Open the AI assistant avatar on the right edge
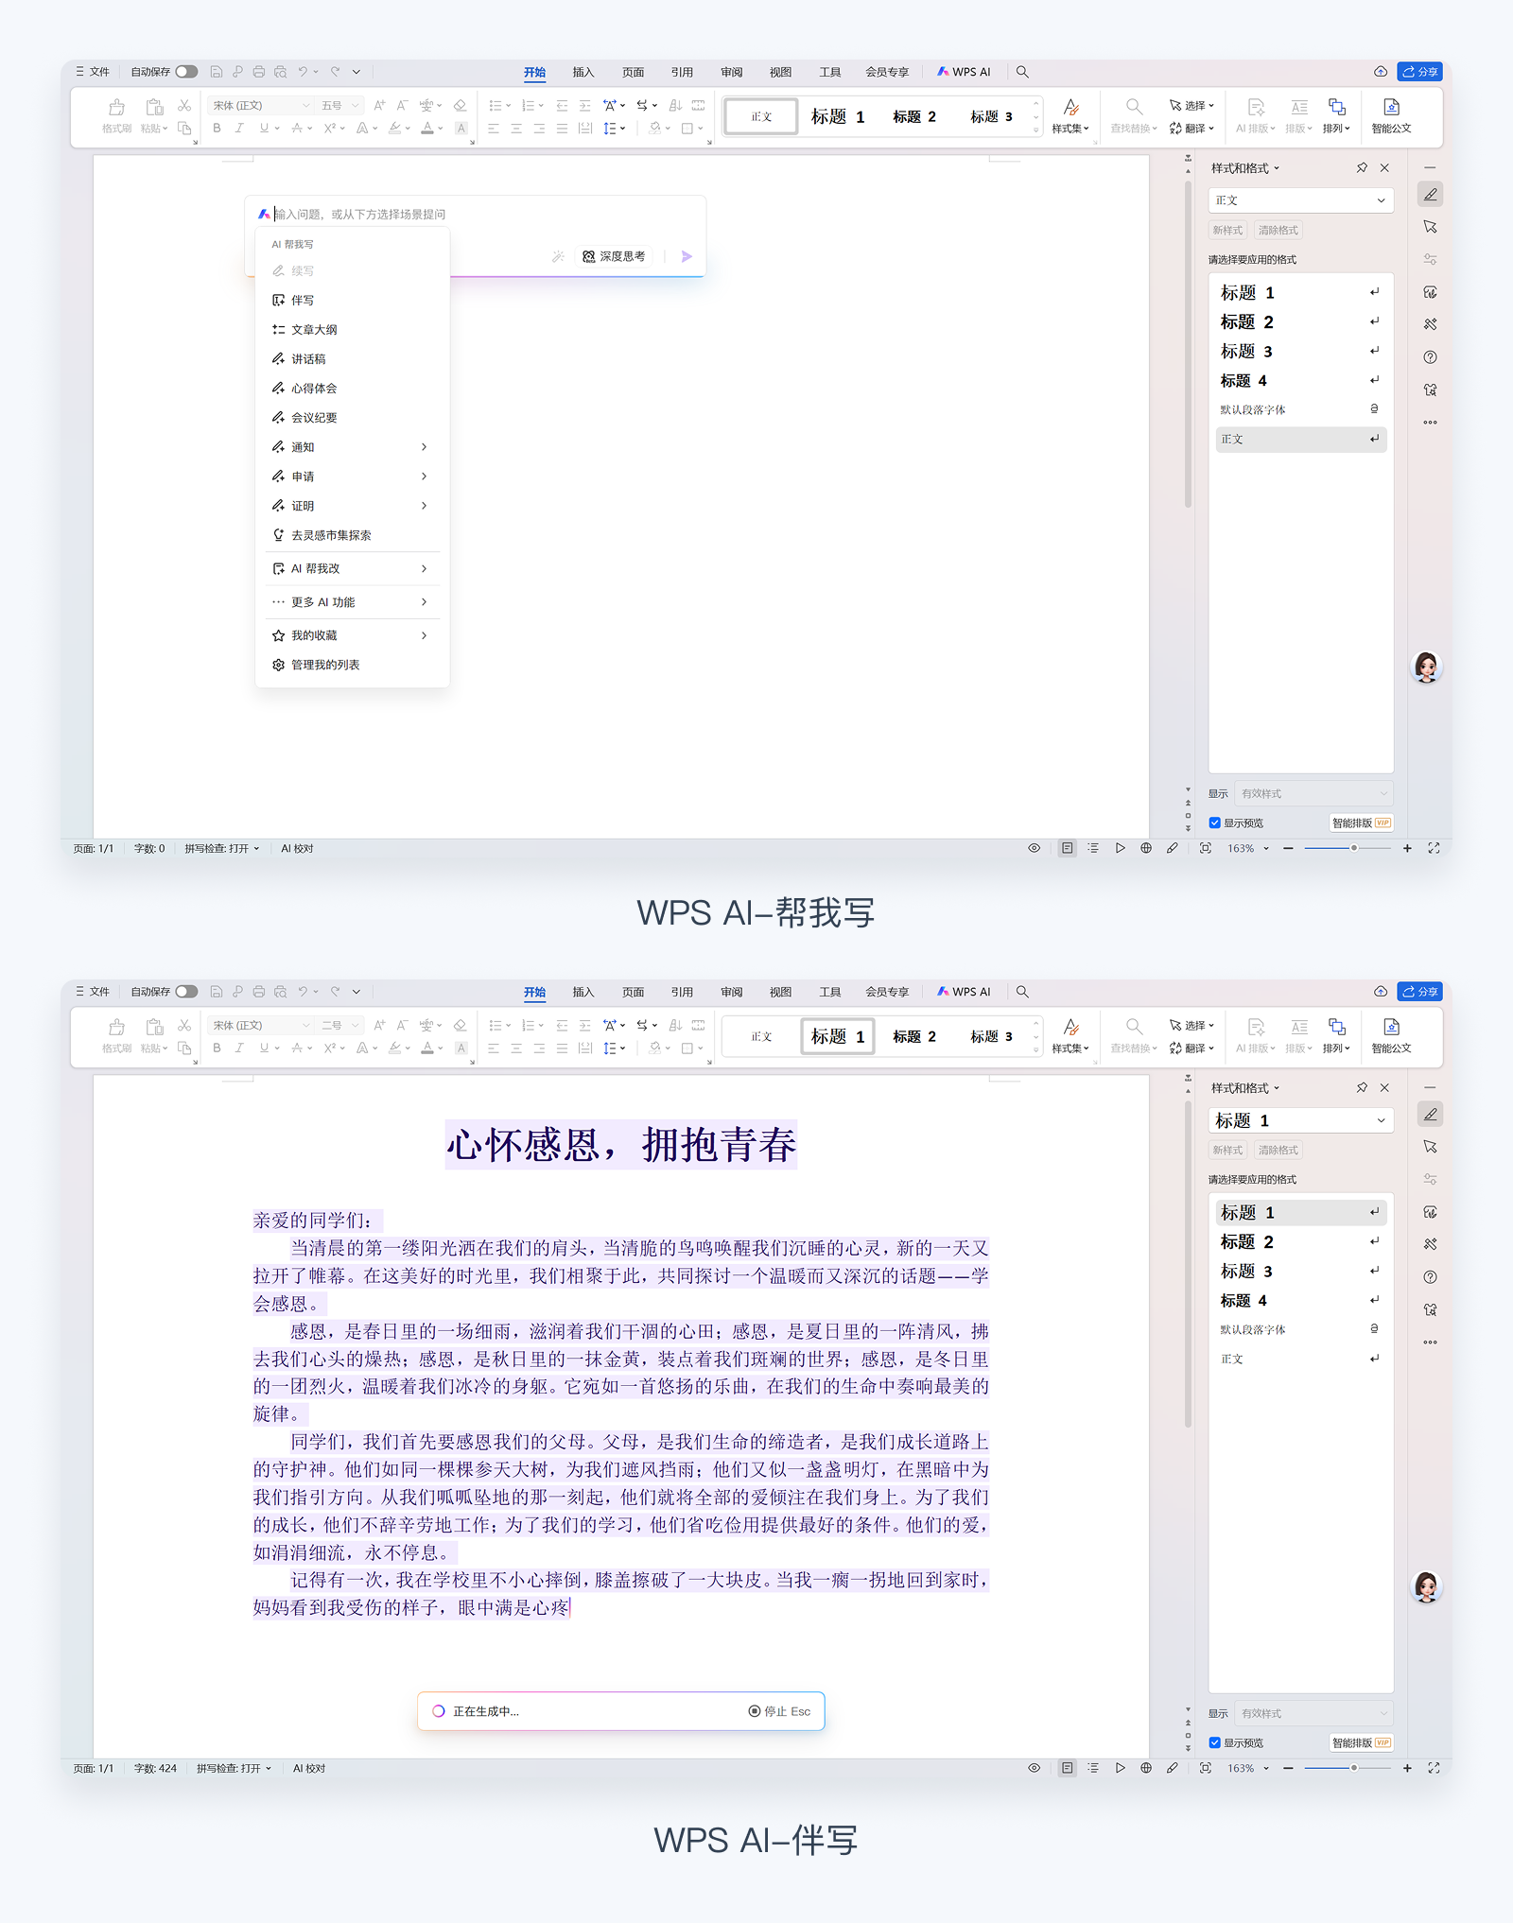 pyautogui.click(x=1428, y=667)
